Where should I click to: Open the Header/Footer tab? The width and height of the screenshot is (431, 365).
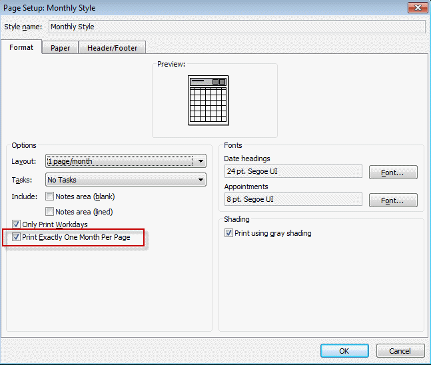click(113, 48)
